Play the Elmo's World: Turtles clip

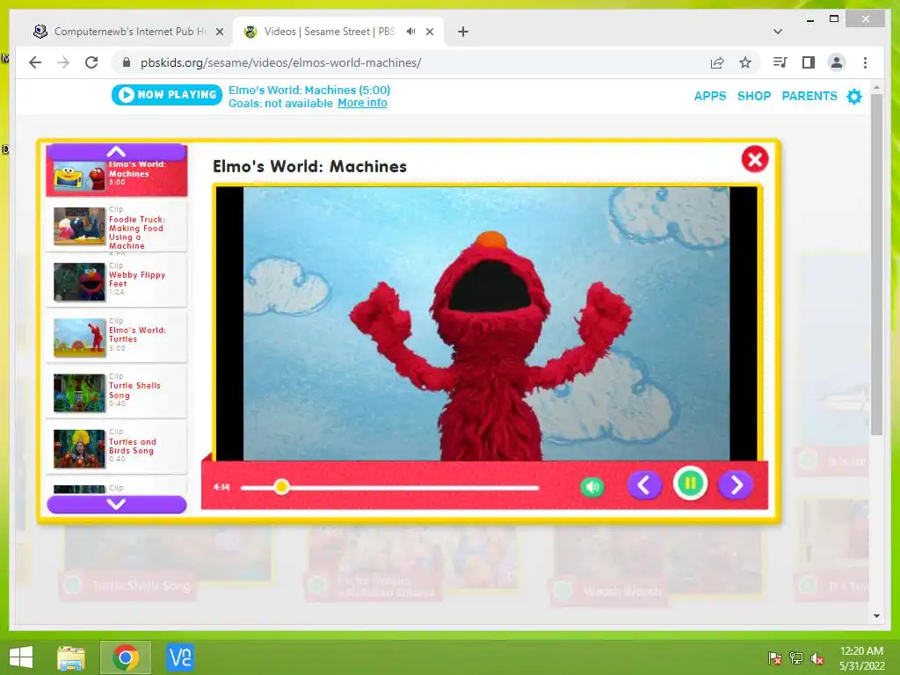click(x=117, y=337)
